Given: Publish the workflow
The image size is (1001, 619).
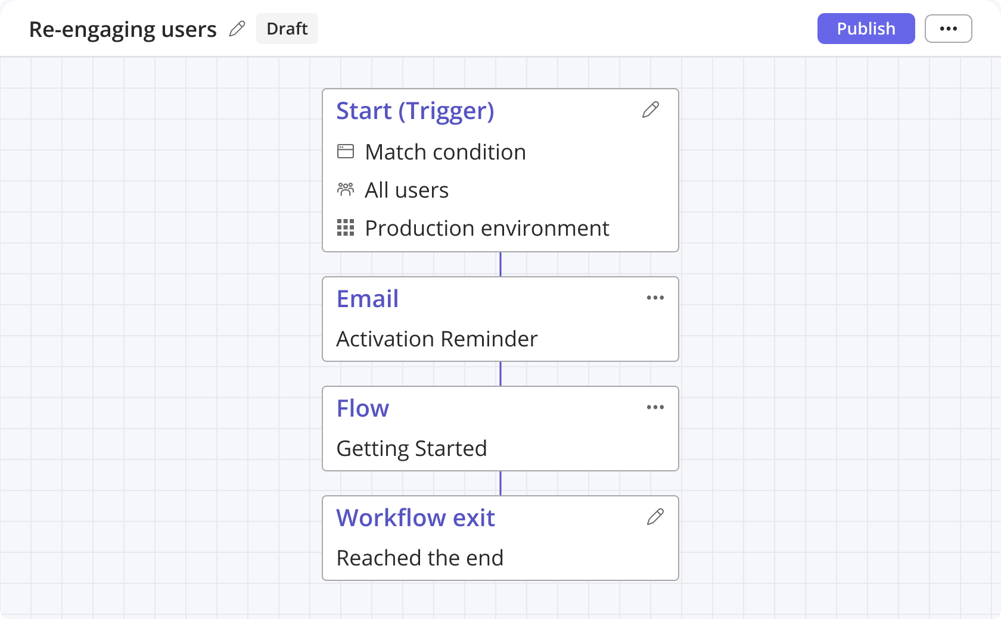Looking at the screenshot, I should click(x=866, y=29).
